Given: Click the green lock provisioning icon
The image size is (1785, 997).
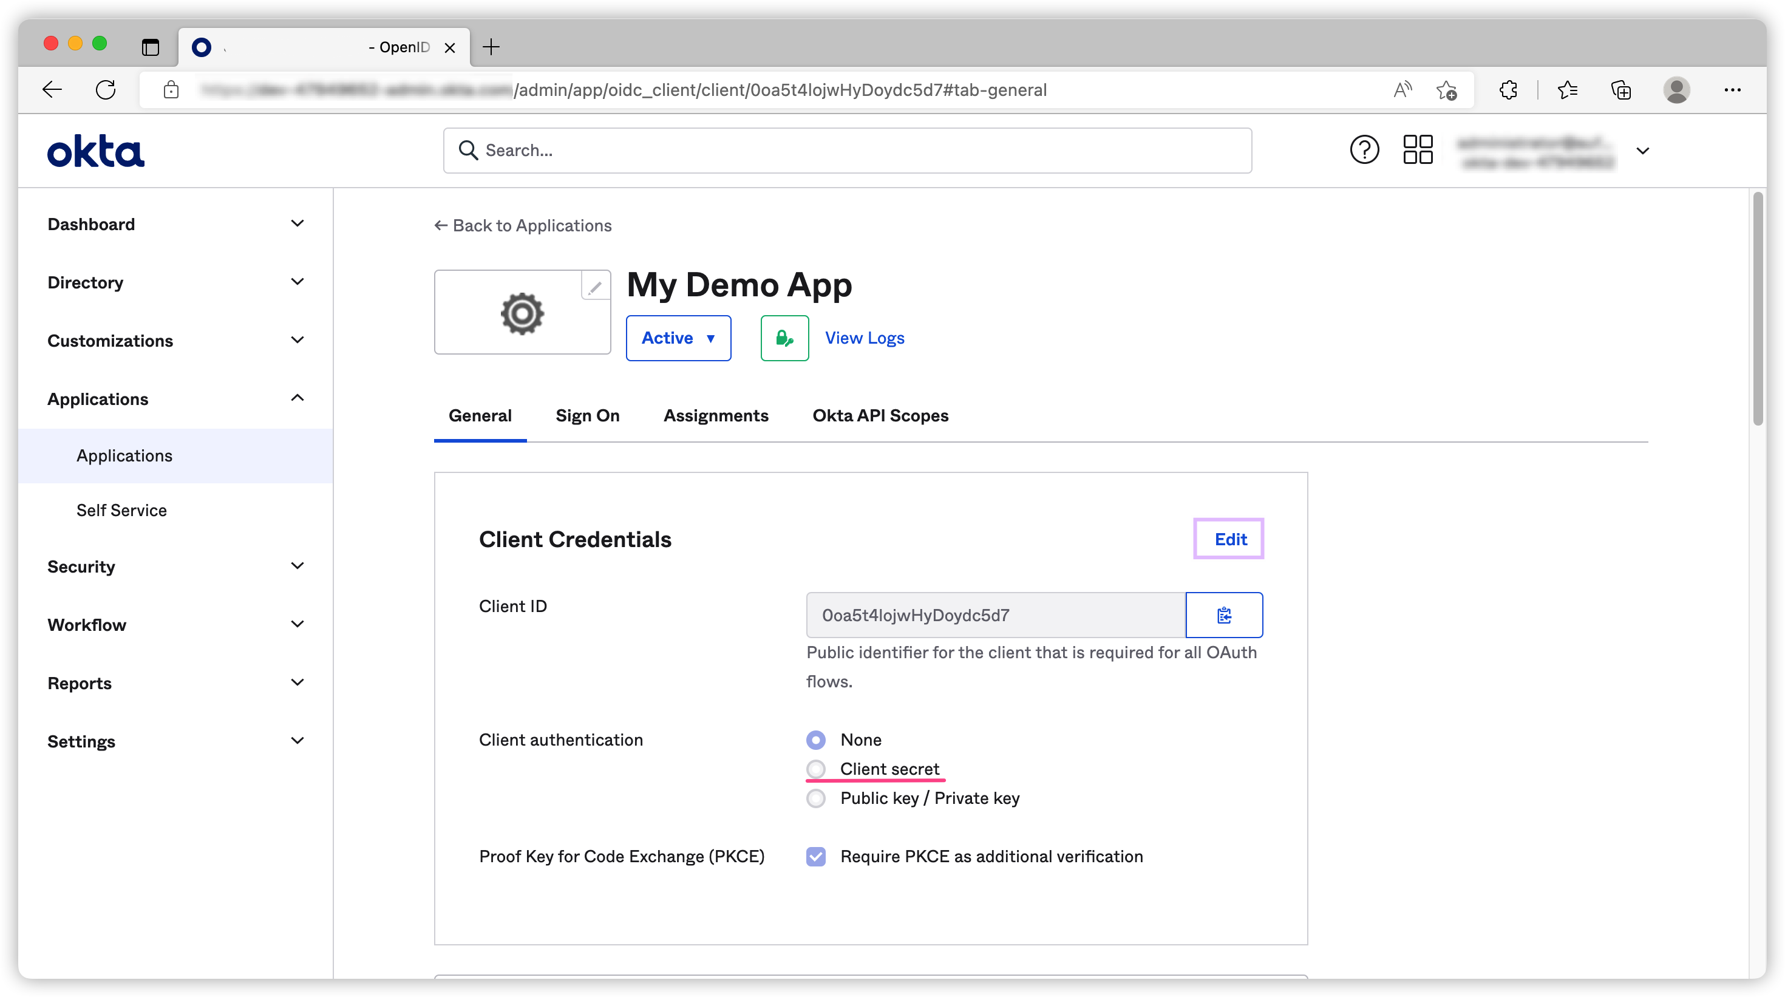Looking at the screenshot, I should [784, 338].
